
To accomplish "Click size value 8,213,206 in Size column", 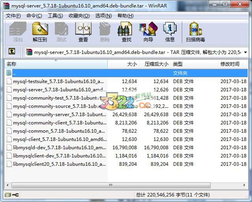I will click(x=126, y=123).
